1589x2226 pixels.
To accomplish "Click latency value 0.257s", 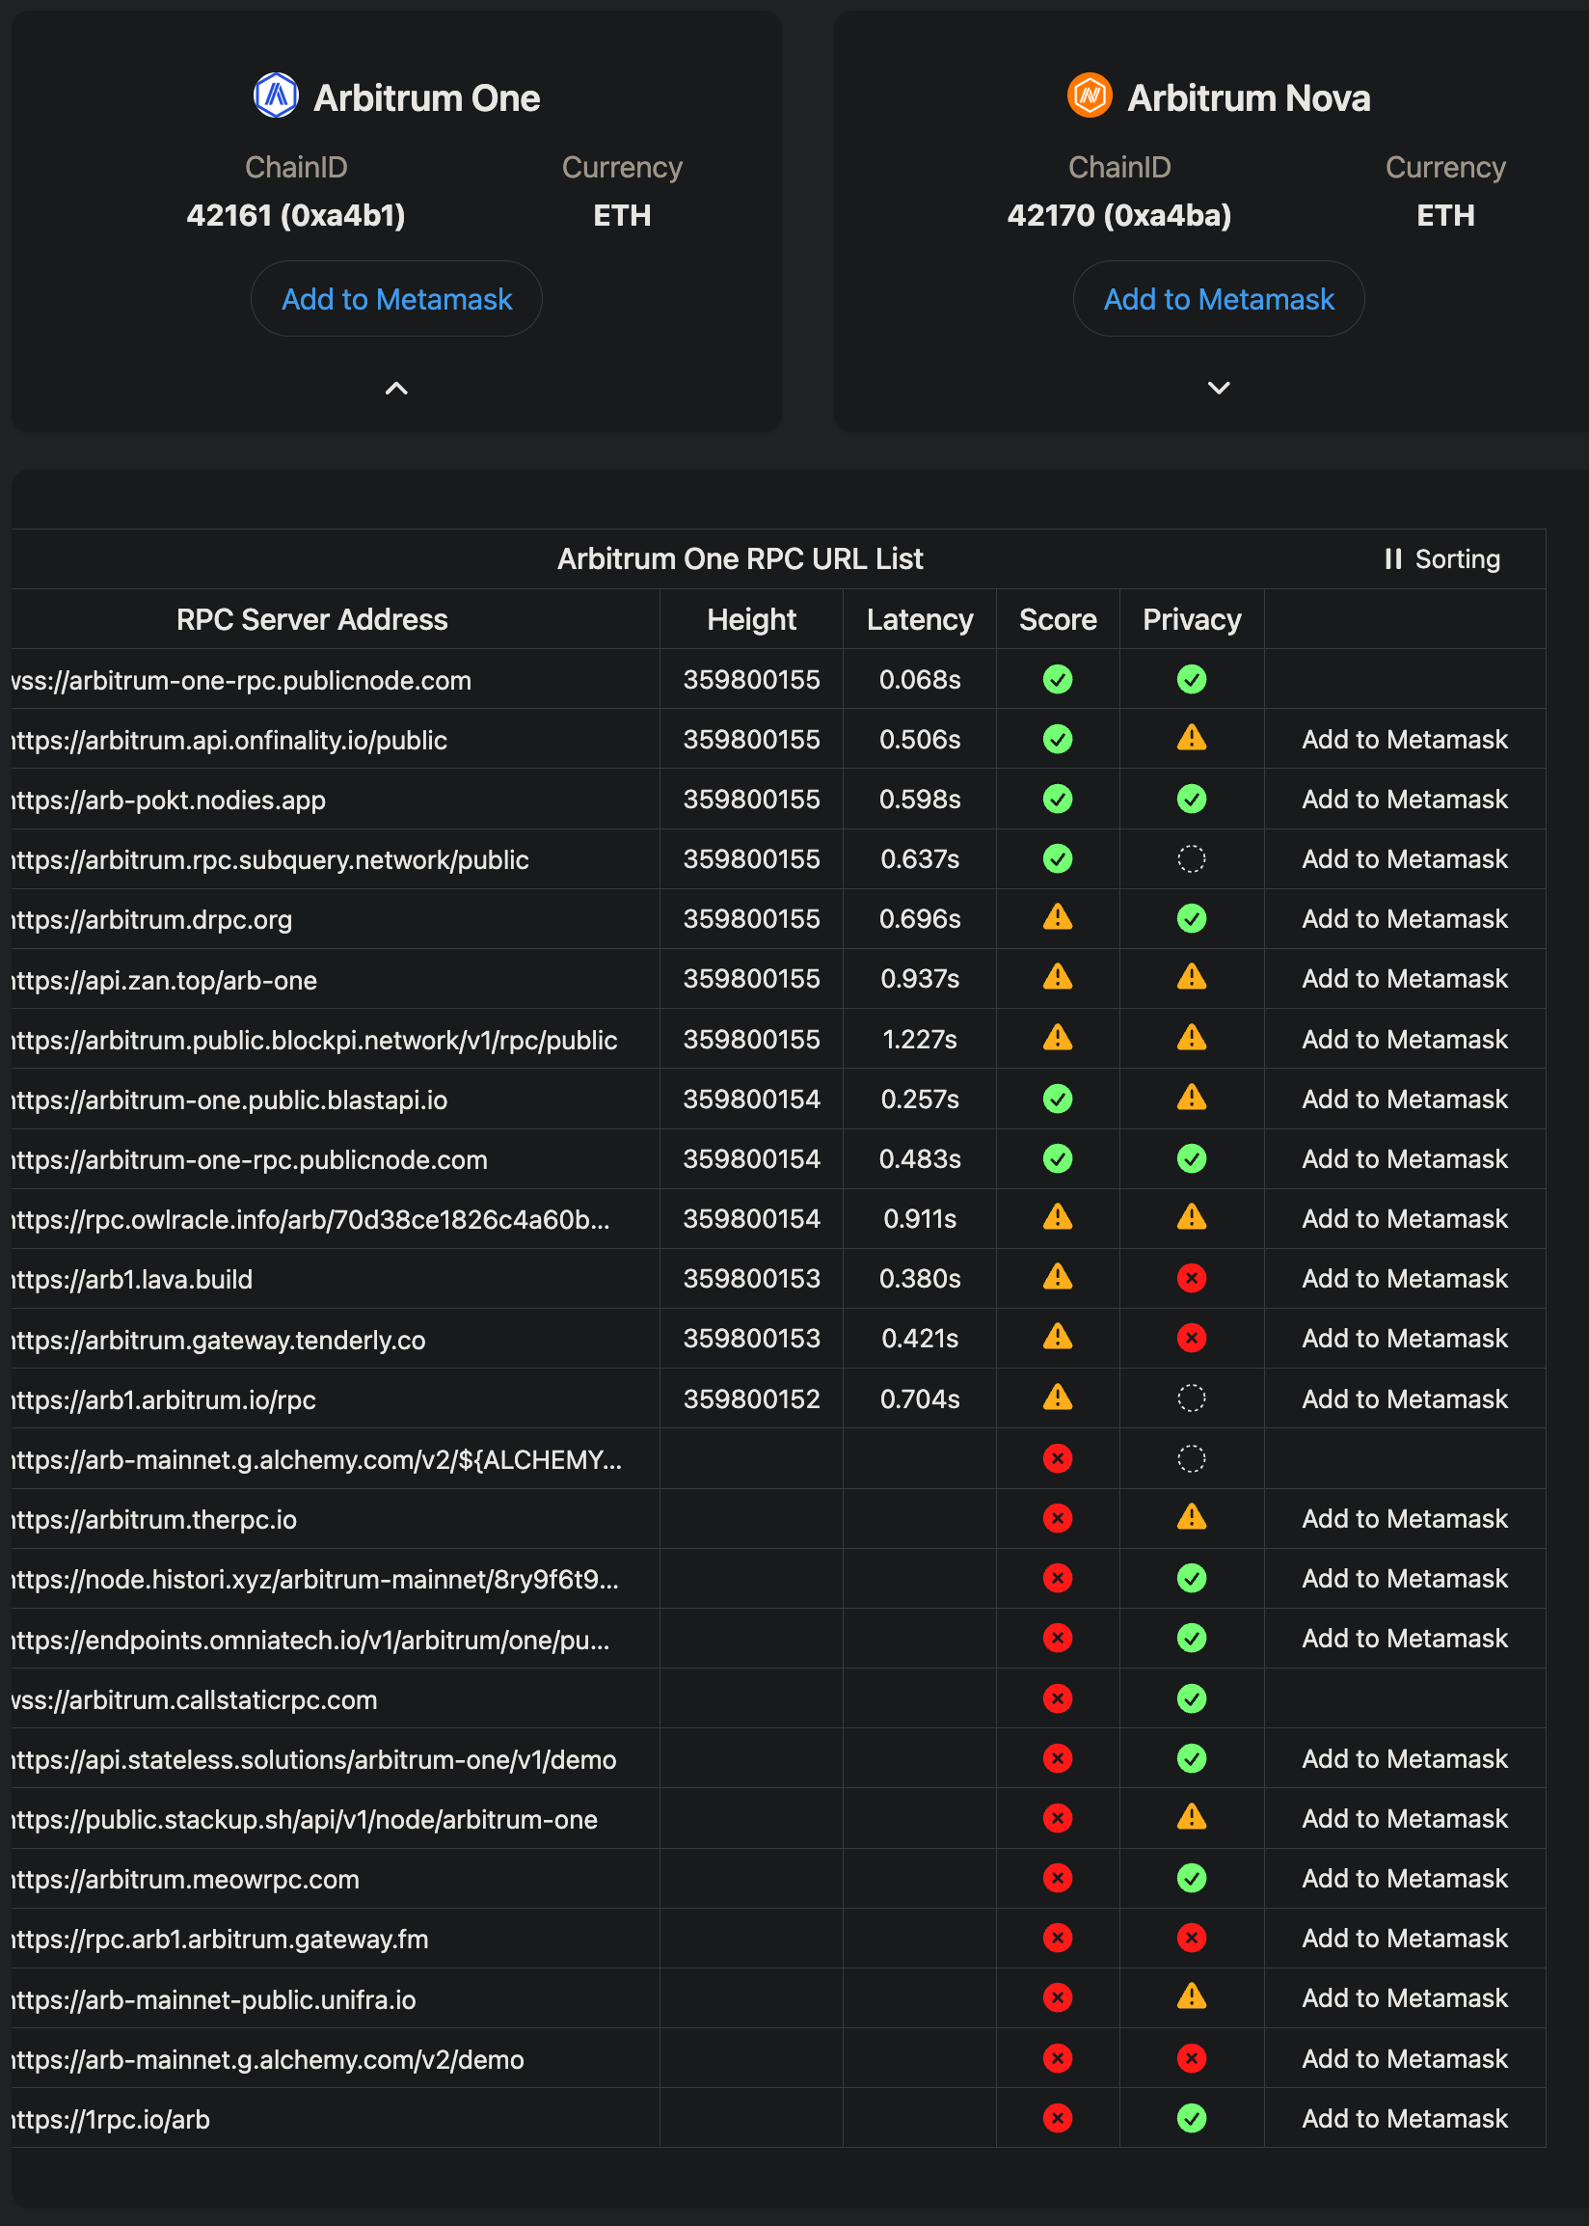I will click(x=920, y=1099).
